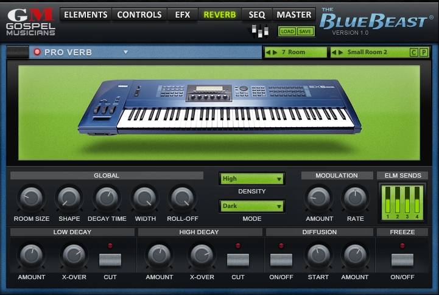The width and height of the screenshot is (439, 295).
Task: Expand the PRO VERB effect dropdown
Action: pyautogui.click(x=125, y=52)
